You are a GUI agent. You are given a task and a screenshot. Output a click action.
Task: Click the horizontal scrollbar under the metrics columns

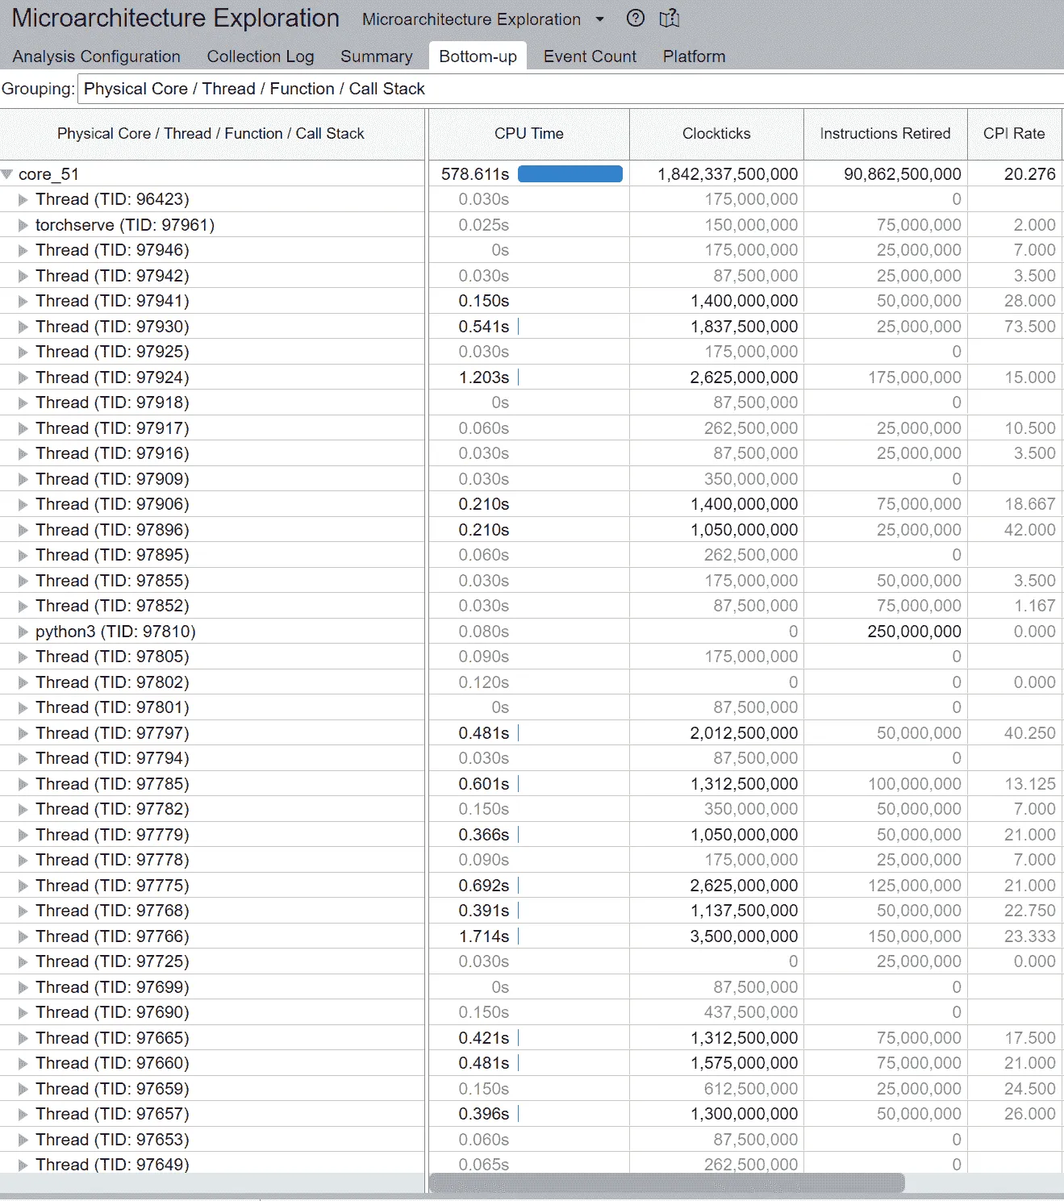point(666,1182)
